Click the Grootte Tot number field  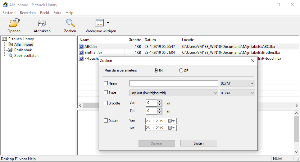point(151,111)
